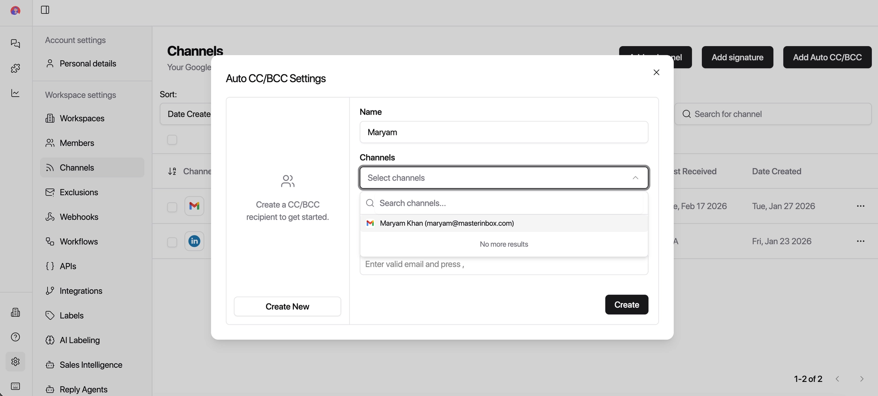
Task: Check the Gmail channel row checkbox
Action: (x=172, y=207)
